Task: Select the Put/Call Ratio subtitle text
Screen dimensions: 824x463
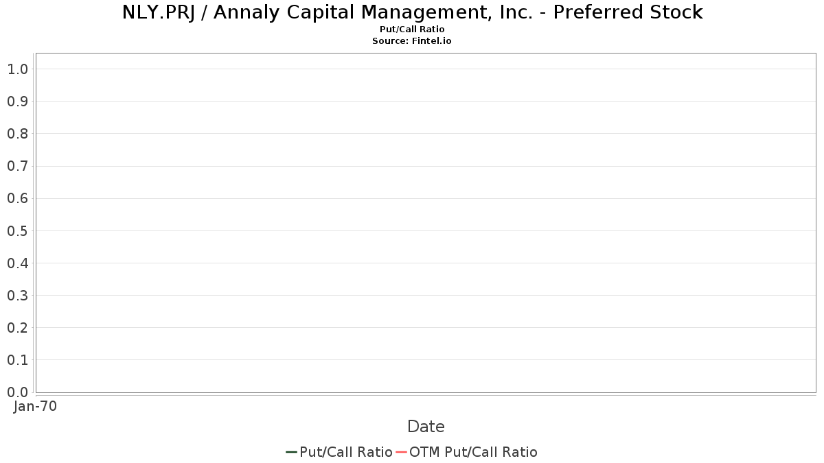Action: [412, 29]
